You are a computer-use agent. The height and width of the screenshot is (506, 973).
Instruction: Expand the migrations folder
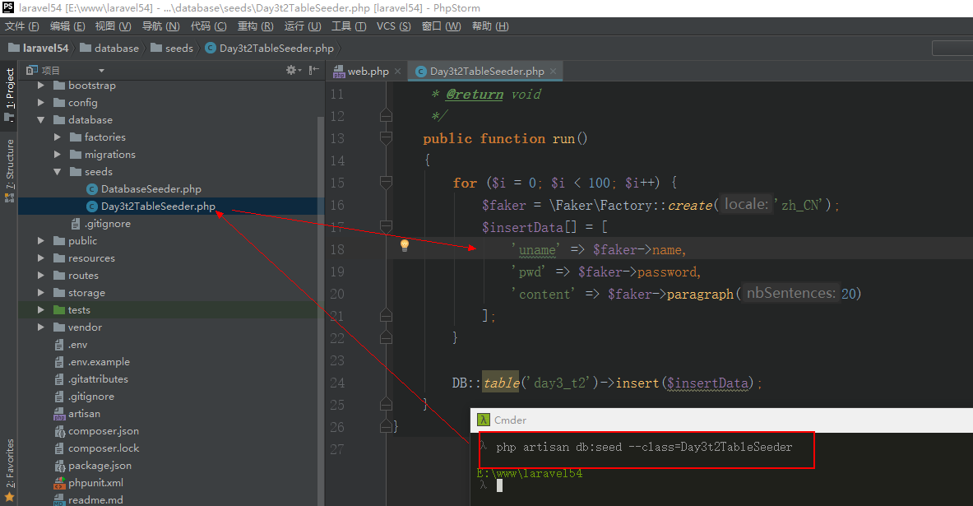pos(58,155)
